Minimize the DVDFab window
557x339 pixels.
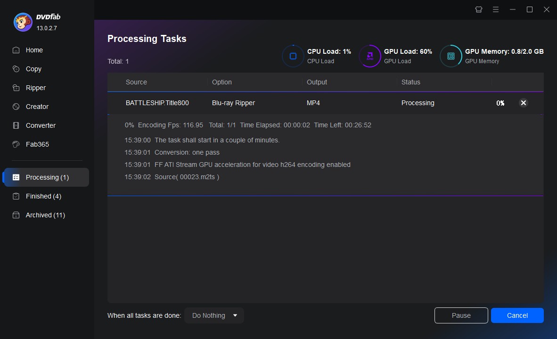[x=513, y=9]
